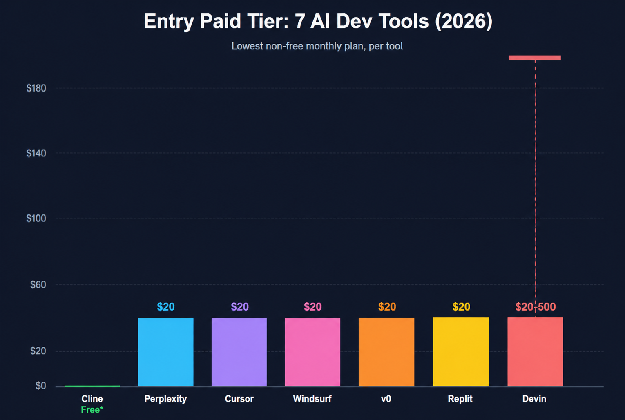Click the "Replit" x-axis label
Screen dimensions: 625x420
[460, 399]
